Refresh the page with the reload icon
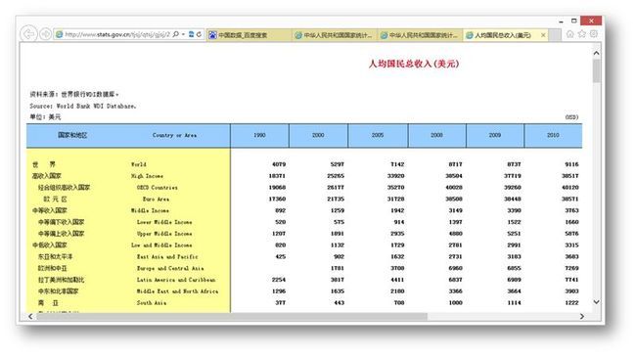This screenshot has height=356, width=636. click(199, 34)
